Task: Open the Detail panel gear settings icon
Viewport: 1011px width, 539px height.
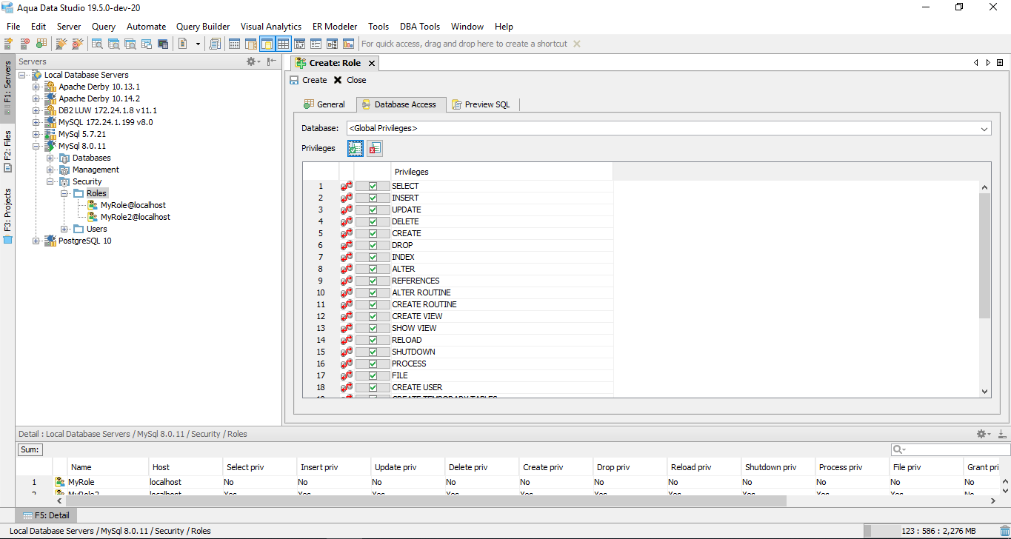Action: [983, 434]
